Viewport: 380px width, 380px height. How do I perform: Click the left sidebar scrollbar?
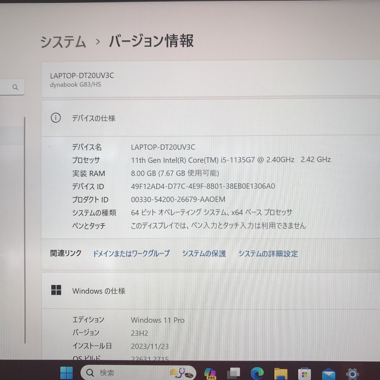(25, 230)
